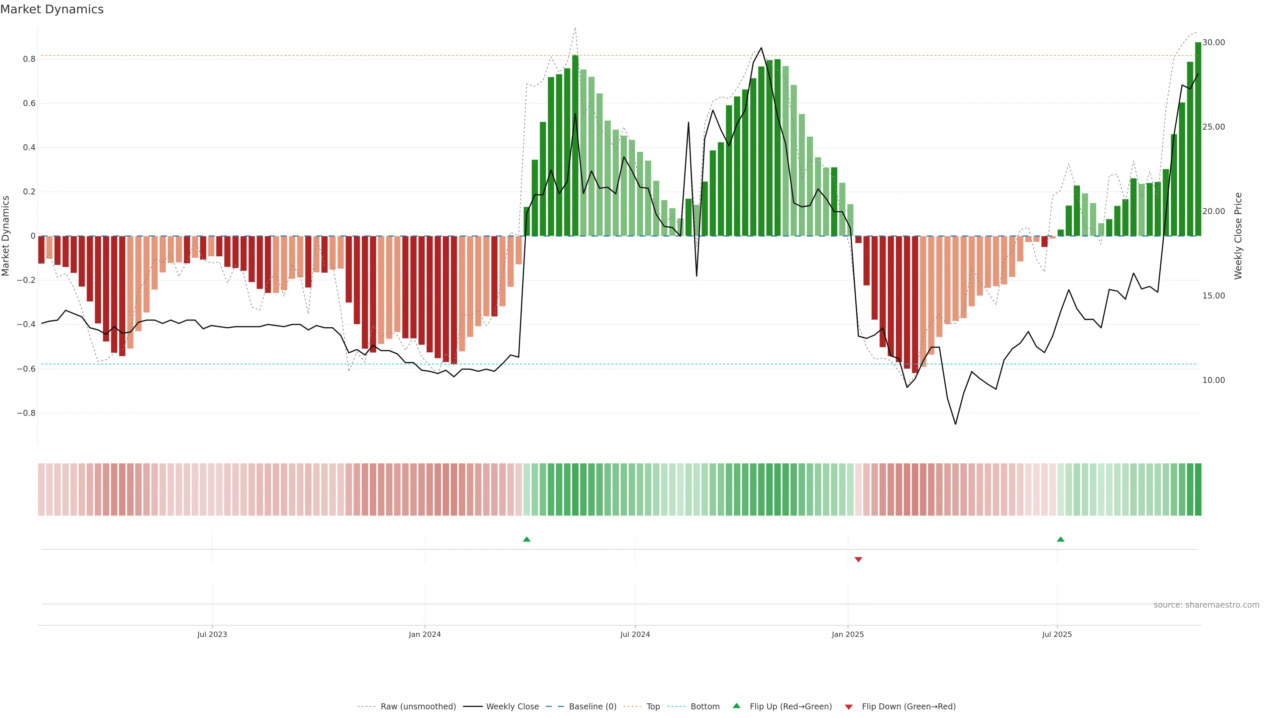Click the Flip Up legend triangle icon
This screenshot has height=718, width=1276.
tap(737, 706)
